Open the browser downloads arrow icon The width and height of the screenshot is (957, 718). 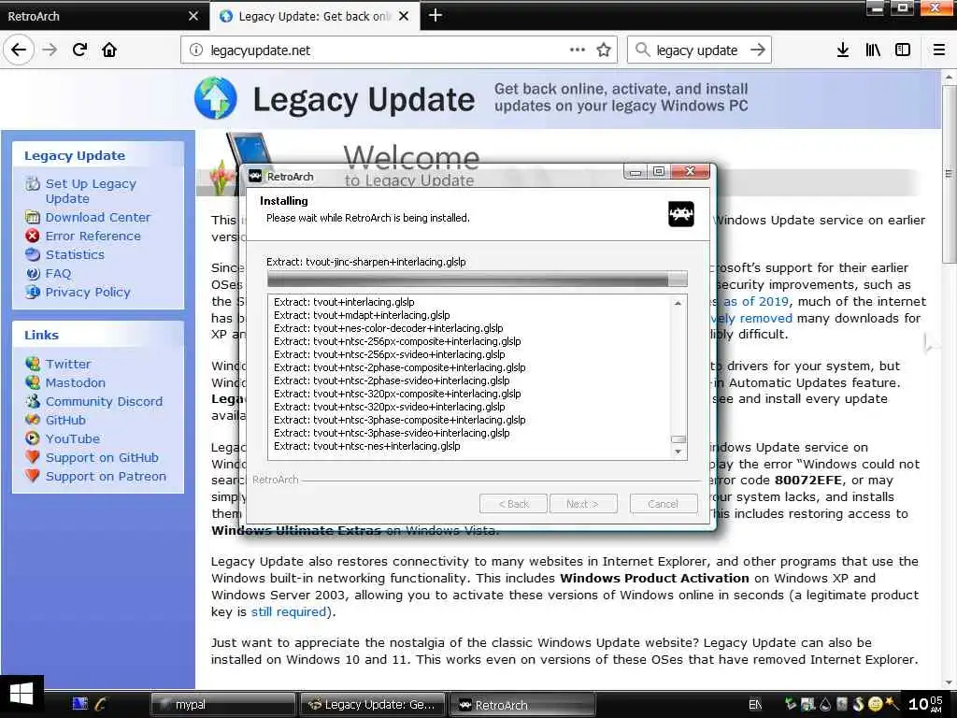pyautogui.click(x=843, y=50)
